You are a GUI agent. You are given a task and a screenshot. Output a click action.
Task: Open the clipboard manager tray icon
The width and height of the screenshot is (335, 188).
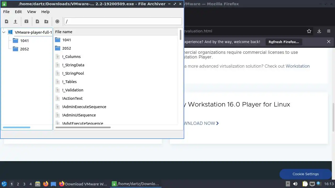(305, 184)
